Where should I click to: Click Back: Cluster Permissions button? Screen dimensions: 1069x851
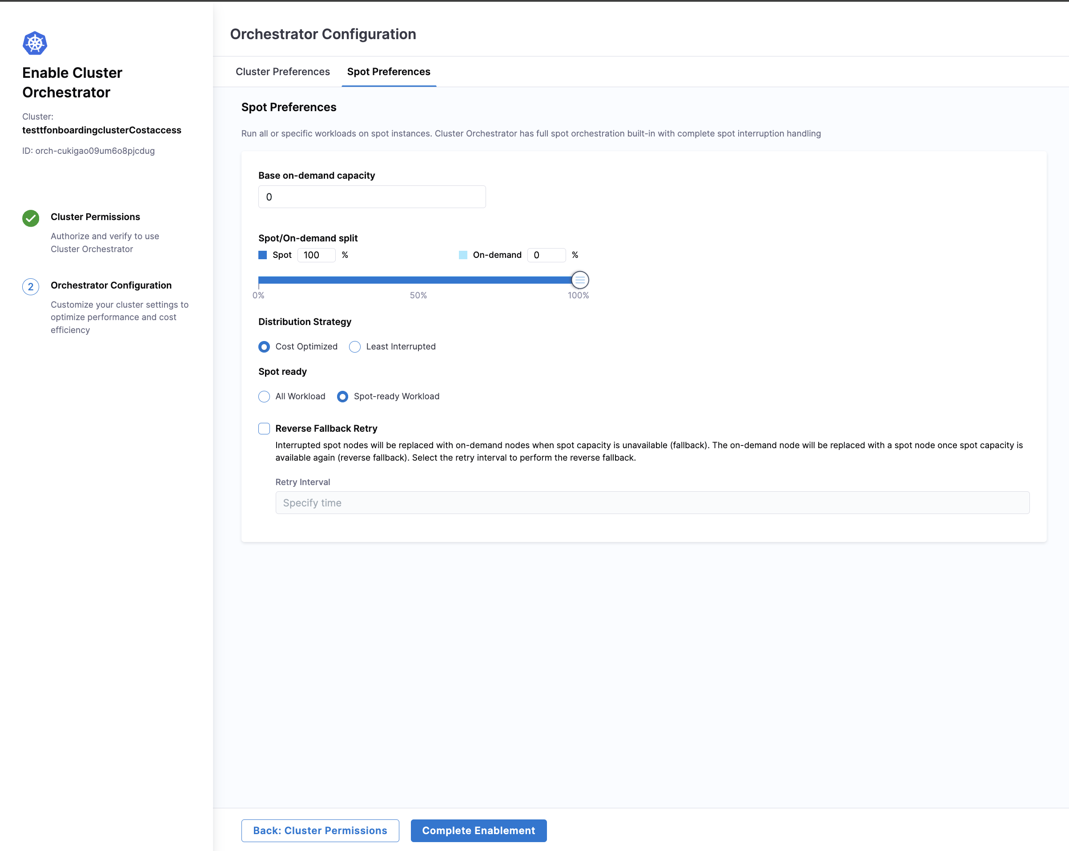(x=320, y=830)
